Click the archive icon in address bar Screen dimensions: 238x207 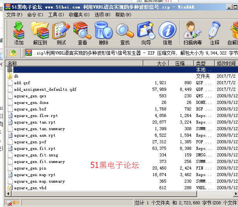[29, 53]
